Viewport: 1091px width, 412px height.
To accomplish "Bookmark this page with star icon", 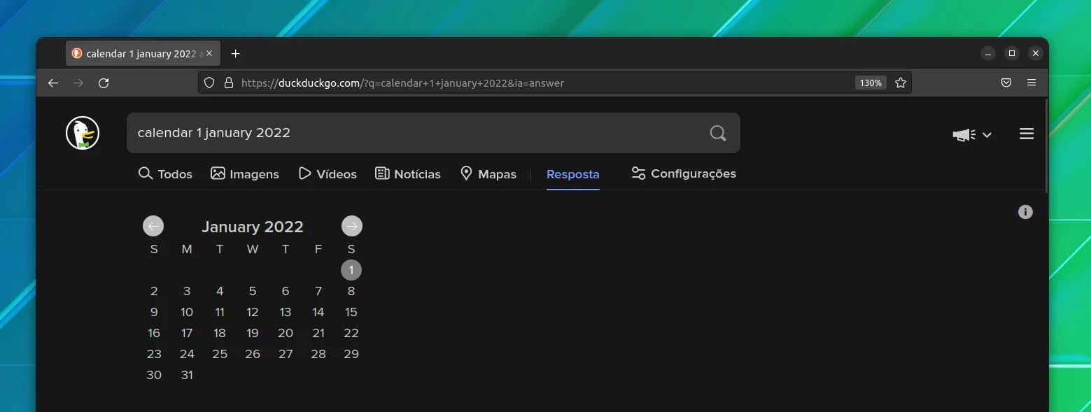I will 901,83.
